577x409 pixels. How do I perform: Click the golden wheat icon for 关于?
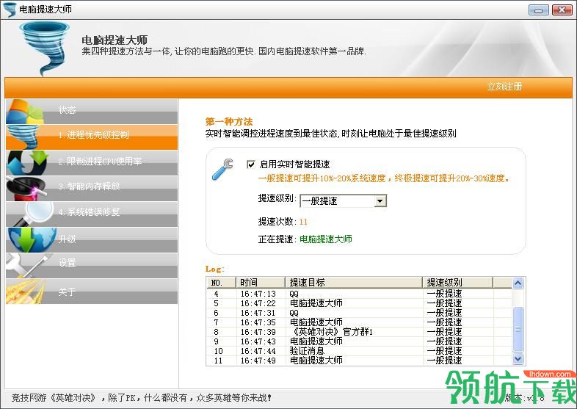coord(25,292)
